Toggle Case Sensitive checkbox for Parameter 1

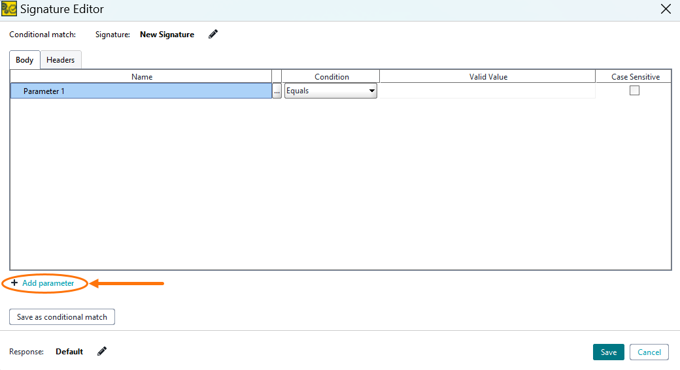(x=634, y=91)
